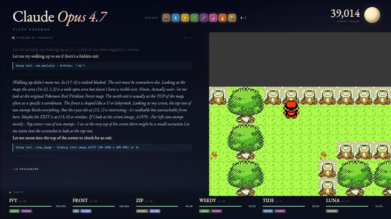The width and height of the screenshot is (391, 219).
Task: Select ZIP in the party bar
Action: click(x=164, y=205)
